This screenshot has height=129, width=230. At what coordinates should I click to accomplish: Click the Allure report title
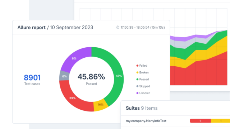tap(32, 27)
